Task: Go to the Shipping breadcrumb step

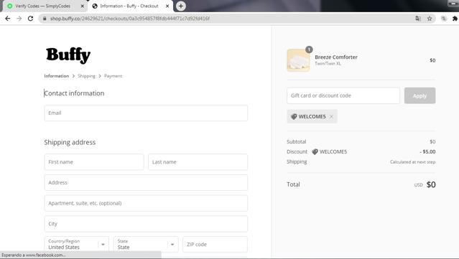Action: [86, 76]
